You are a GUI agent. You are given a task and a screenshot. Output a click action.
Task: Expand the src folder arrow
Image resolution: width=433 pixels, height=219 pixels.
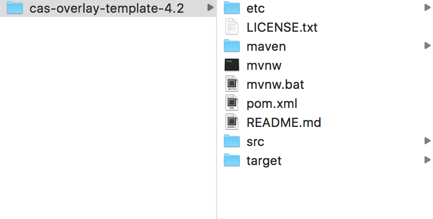click(427, 141)
